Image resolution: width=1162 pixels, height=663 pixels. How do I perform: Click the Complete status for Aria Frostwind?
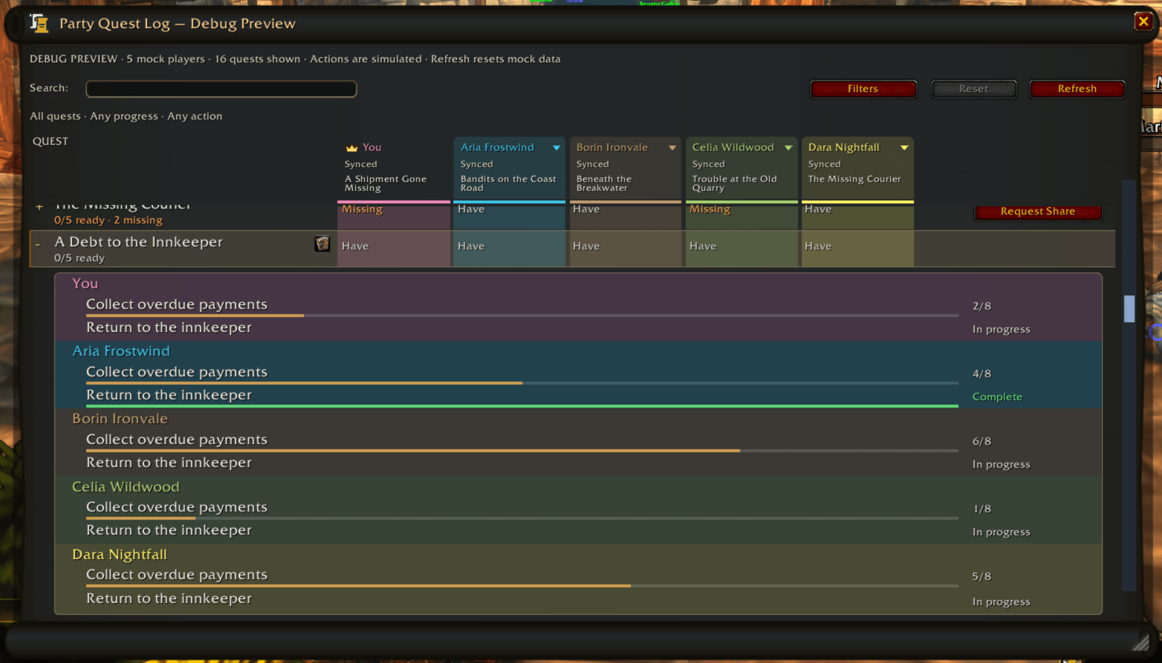pyautogui.click(x=997, y=396)
